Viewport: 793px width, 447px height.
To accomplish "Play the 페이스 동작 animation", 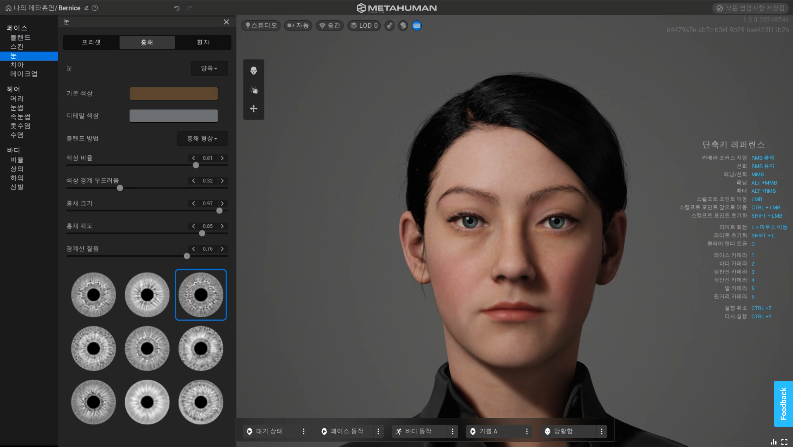I will [x=324, y=431].
